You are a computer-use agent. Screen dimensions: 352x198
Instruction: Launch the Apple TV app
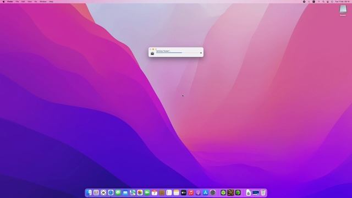pyautogui.click(x=184, y=193)
